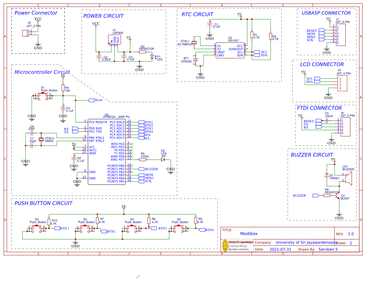Select the C5 100nF capacitor

[327, 121]
